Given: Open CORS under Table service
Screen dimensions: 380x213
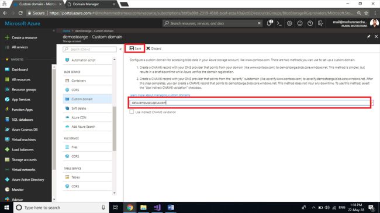Looking at the screenshot, I should [88, 186].
